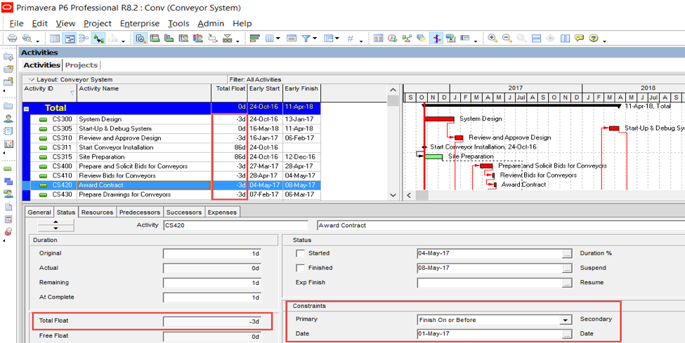Click the Original duration field
The image size is (685, 343).
pos(212,253)
